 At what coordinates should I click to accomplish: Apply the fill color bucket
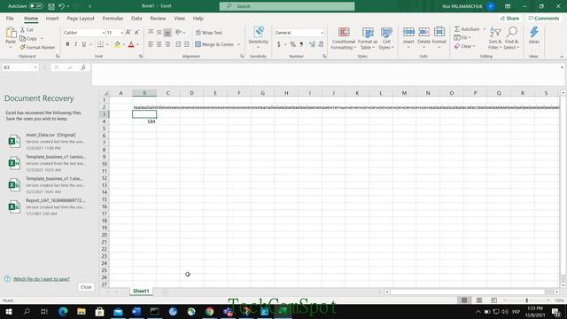click(x=117, y=44)
